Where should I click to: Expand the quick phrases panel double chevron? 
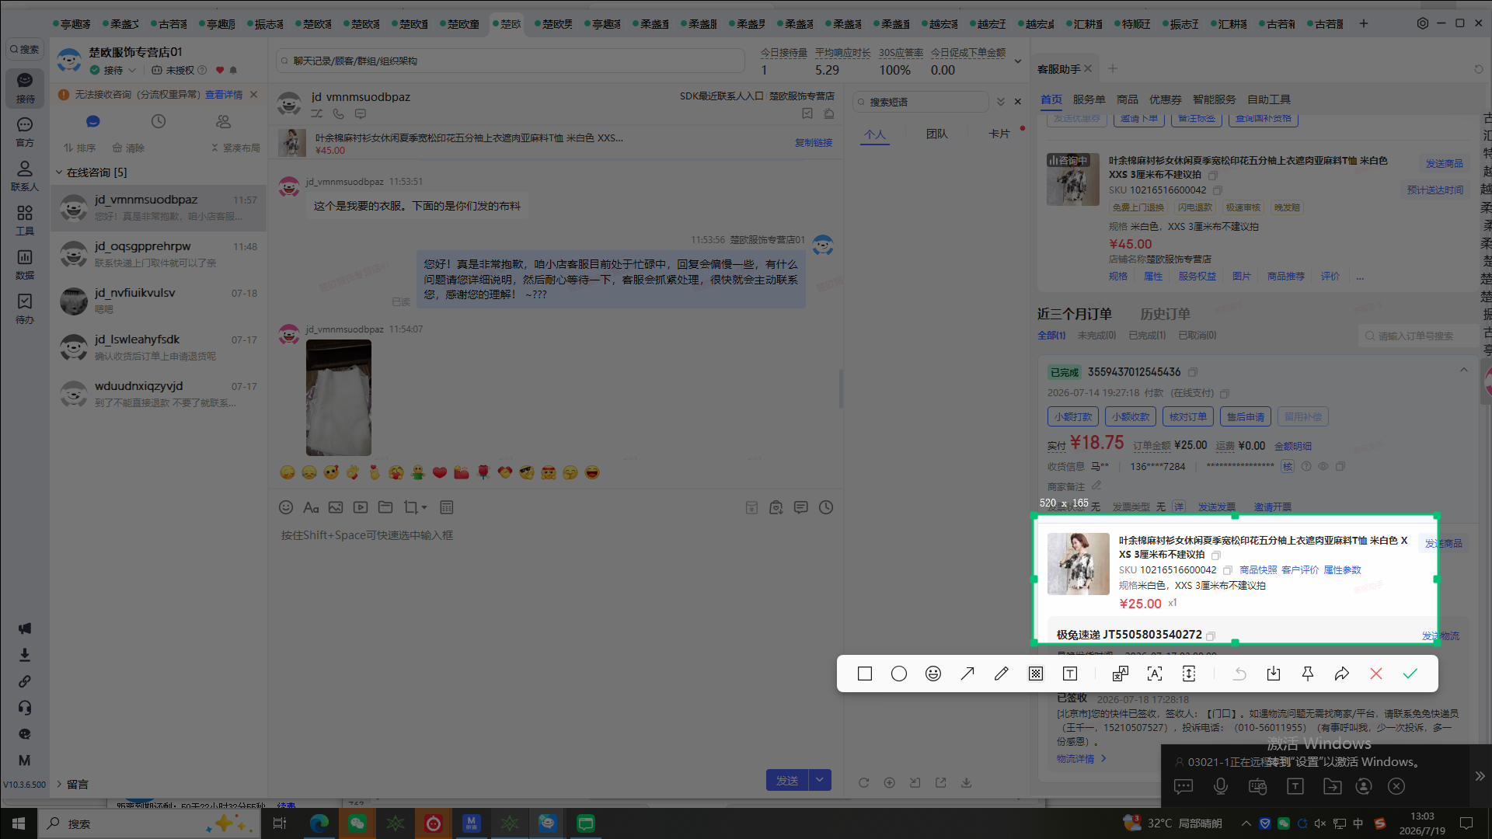tap(1001, 102)
